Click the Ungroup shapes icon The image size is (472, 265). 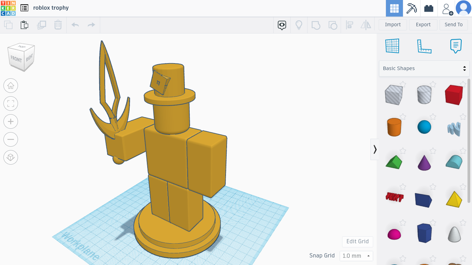click(x=333, y=25)
